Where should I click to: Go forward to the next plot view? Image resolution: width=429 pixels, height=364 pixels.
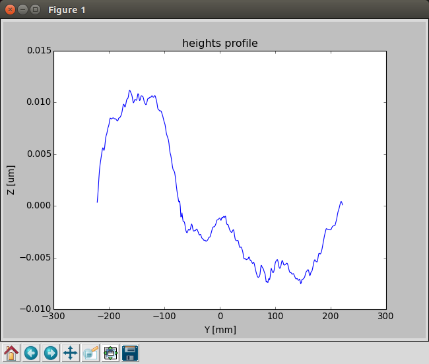[51, 353]
